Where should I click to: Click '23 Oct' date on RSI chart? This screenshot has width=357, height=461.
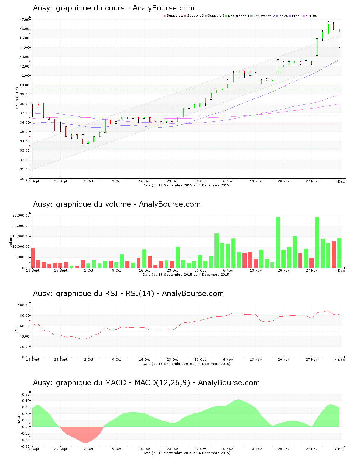pyautogui.click(x=172, y=360)
